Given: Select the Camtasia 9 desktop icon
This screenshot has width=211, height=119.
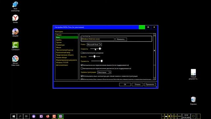Looking at the screenshot, I should [15, 46].
